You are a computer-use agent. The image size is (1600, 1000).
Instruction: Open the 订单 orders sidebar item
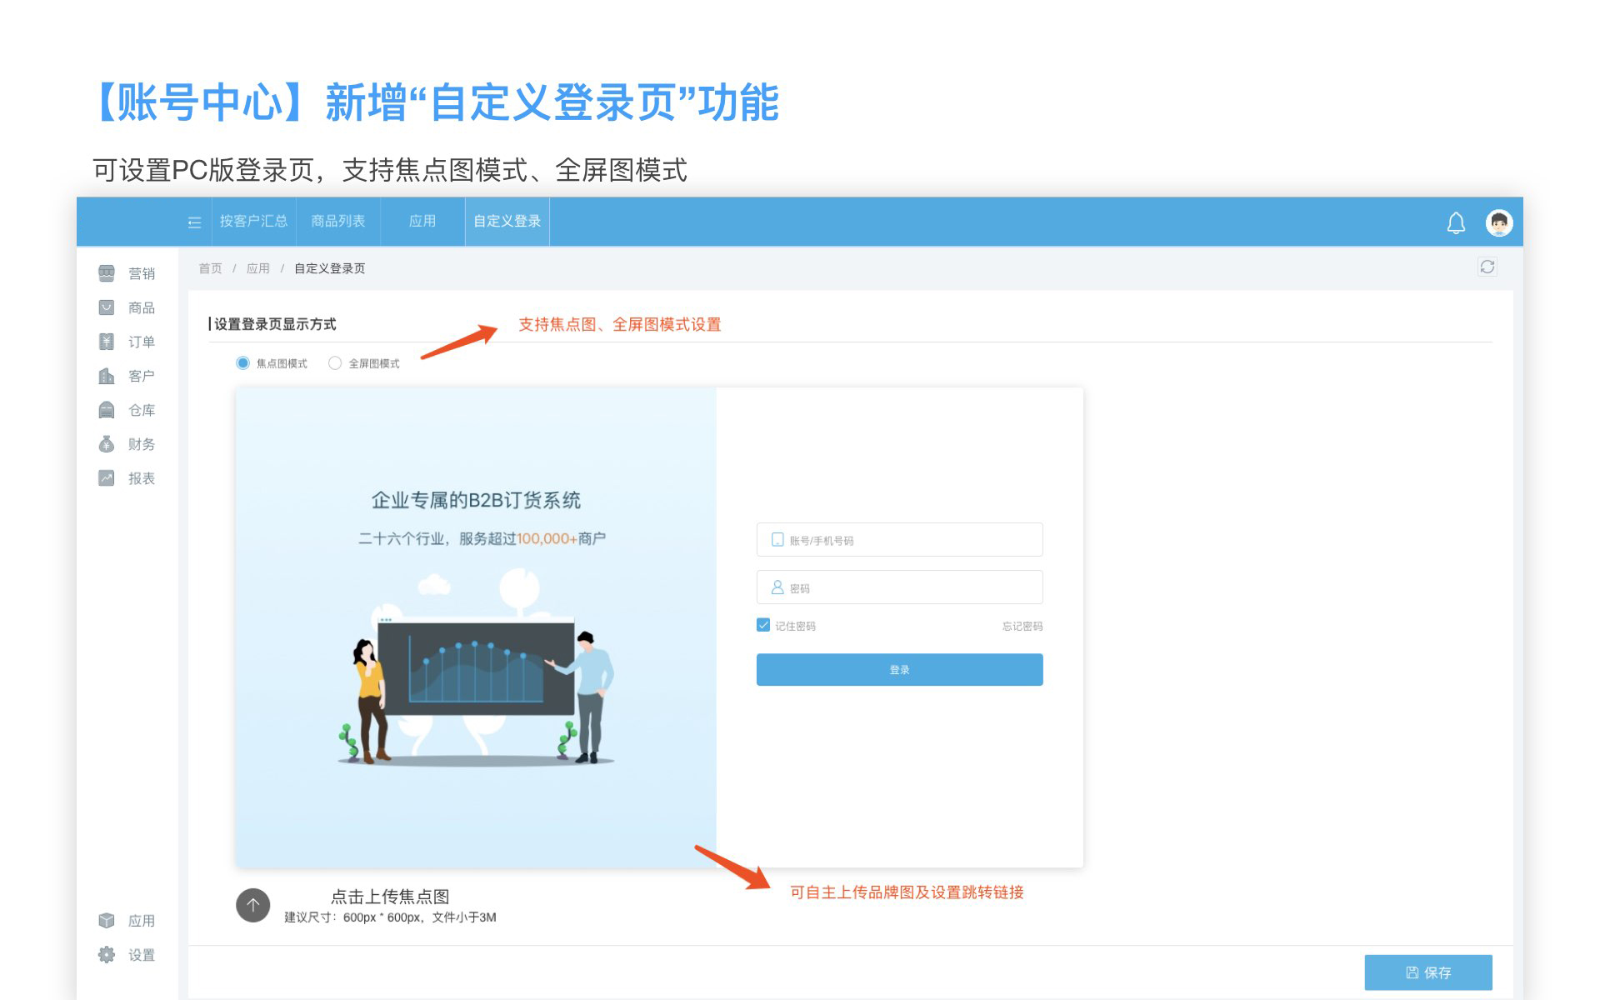point(140,342)
